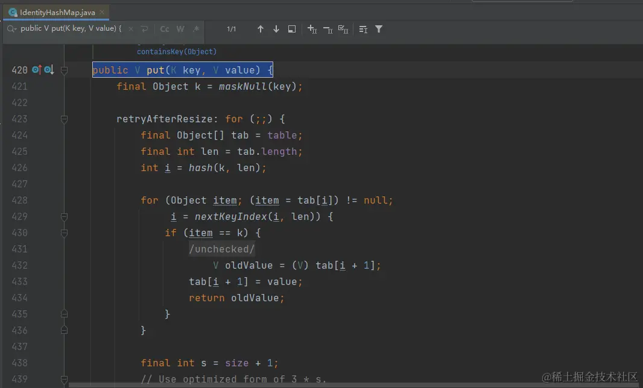Screen dimensions: 643x388
Task: Click the find input field
Action: (71, 29)
